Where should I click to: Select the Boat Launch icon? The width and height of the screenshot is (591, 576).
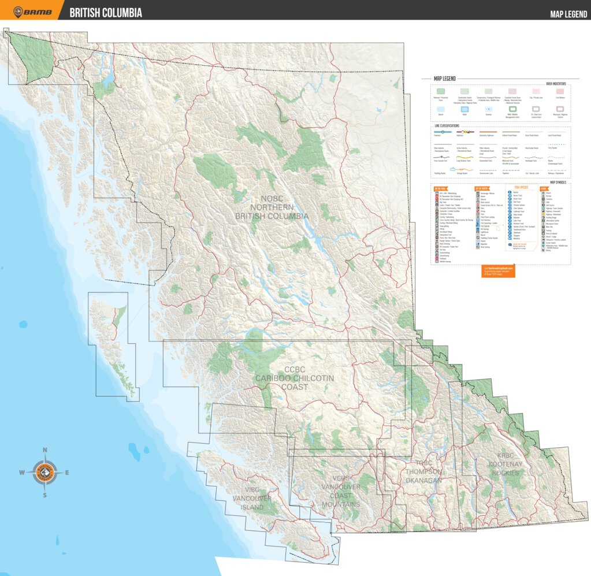477,202
